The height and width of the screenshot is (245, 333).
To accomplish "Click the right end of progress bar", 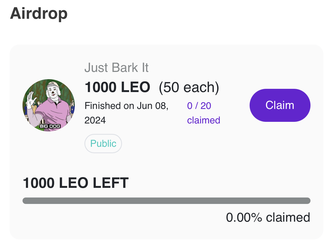I will click(308, 201).
